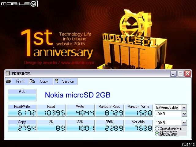Run the 2K copy test

[51, 126]
